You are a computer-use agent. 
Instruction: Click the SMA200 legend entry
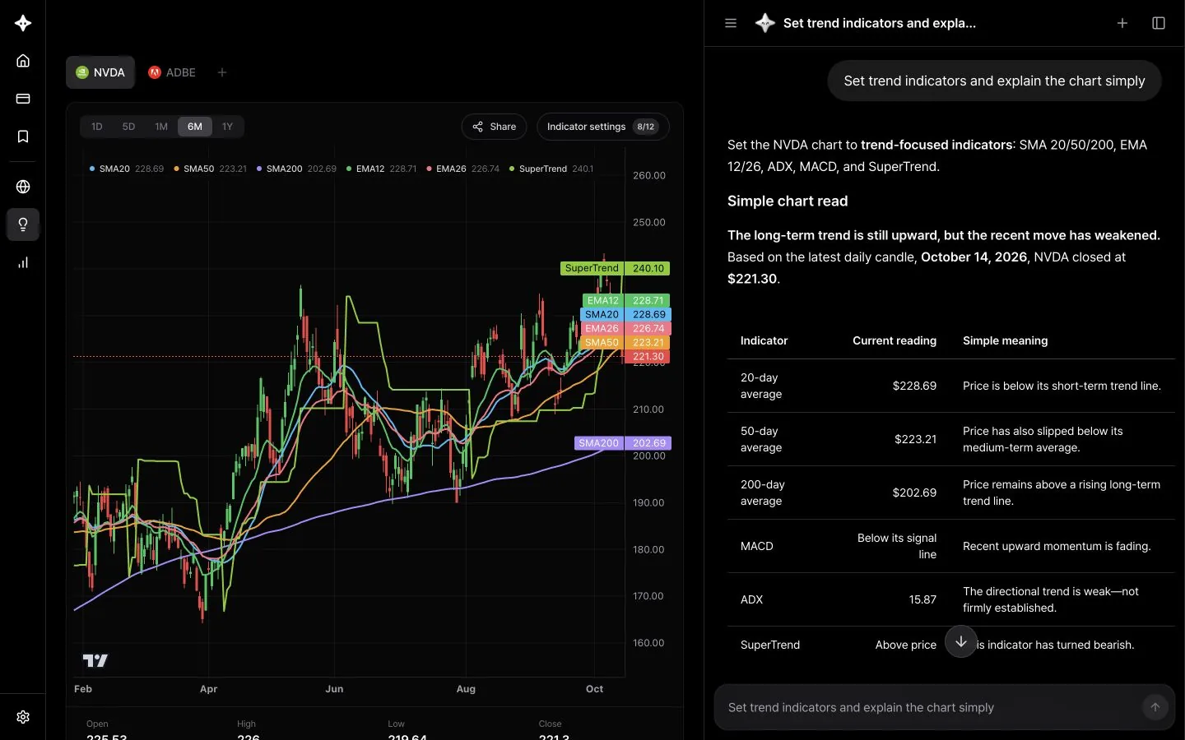click(x=296, y=169)
